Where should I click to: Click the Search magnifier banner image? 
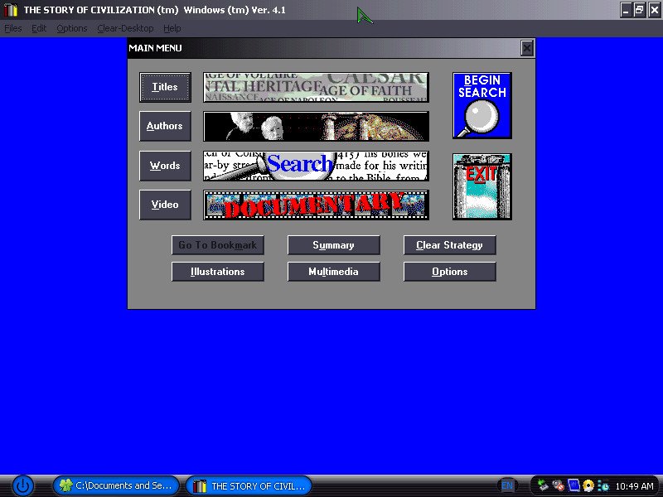coord(316,166)
